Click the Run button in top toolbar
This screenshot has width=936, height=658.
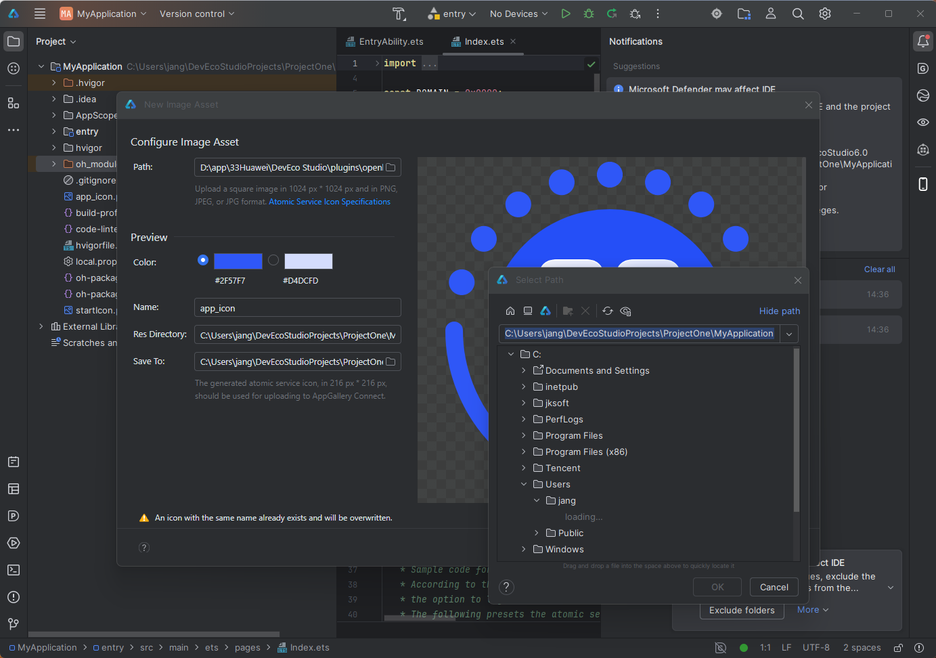[x=566, y=14]
